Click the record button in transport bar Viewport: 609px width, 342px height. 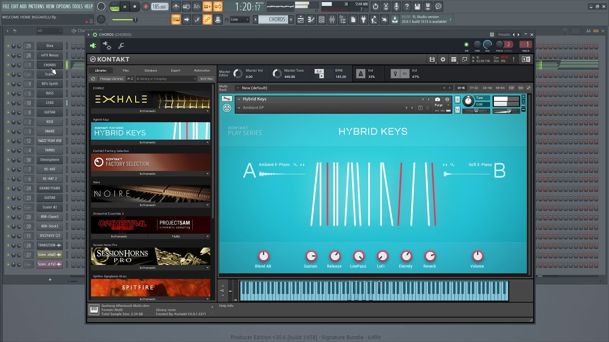pos(146,7)
